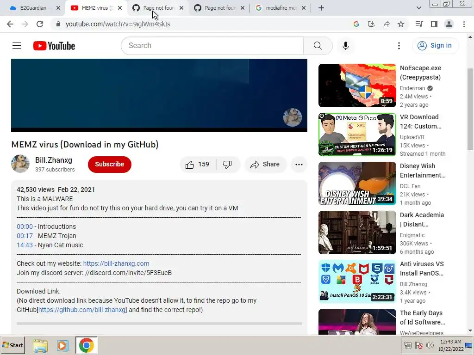Click the install app icon in address bar
The image size is (474, 355).
pyautogui.click(x=371, y=24)
